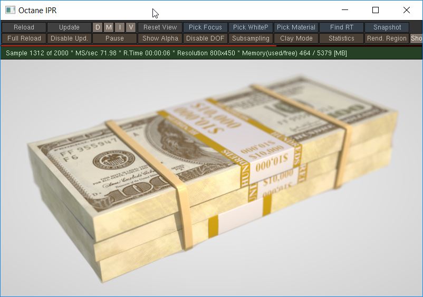Take a Snapshot of the render
Viewport: 423px width, 297px height.
[x=387, y=27]
